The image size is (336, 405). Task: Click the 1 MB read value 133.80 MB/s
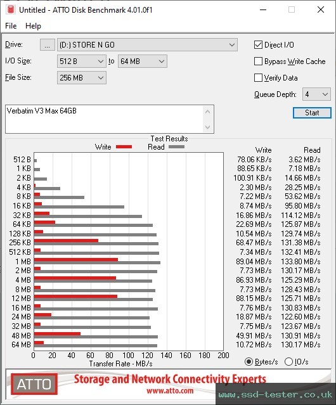(300, 261)
